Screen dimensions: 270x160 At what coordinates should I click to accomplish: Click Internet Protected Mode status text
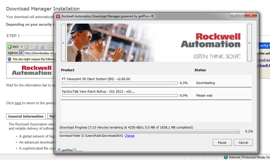pyautogui.click(x=249, y=157)
